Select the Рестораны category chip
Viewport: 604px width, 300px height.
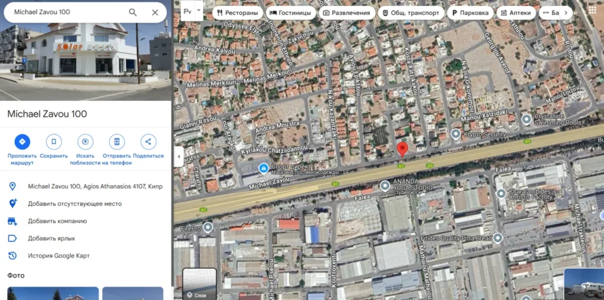tap(238, 13)
